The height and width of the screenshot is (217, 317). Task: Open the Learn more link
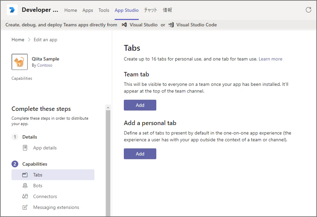tap(271, 59)
